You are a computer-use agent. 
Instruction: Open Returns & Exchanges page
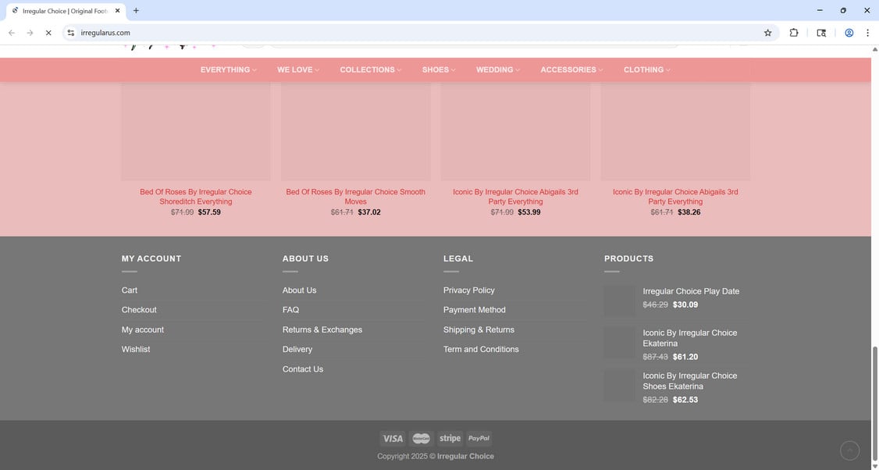322,329
